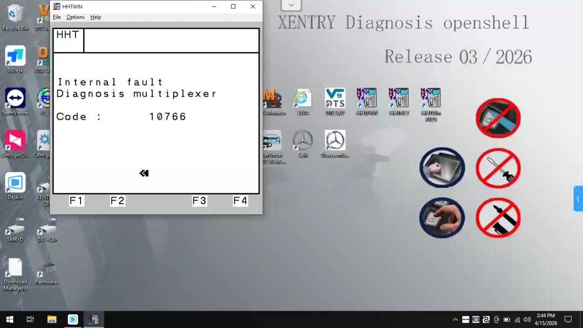Image resolution: width=583 pixels, height=328 pixels.
Task: Open the HHTNFZ desktop shortcut
Action: click(x=398, y=102)
